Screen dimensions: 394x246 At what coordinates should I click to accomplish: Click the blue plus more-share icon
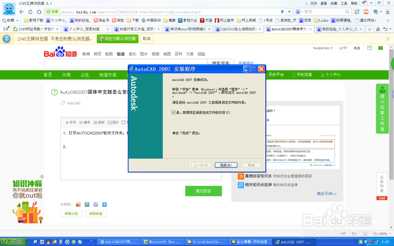[x=104, y=204]
